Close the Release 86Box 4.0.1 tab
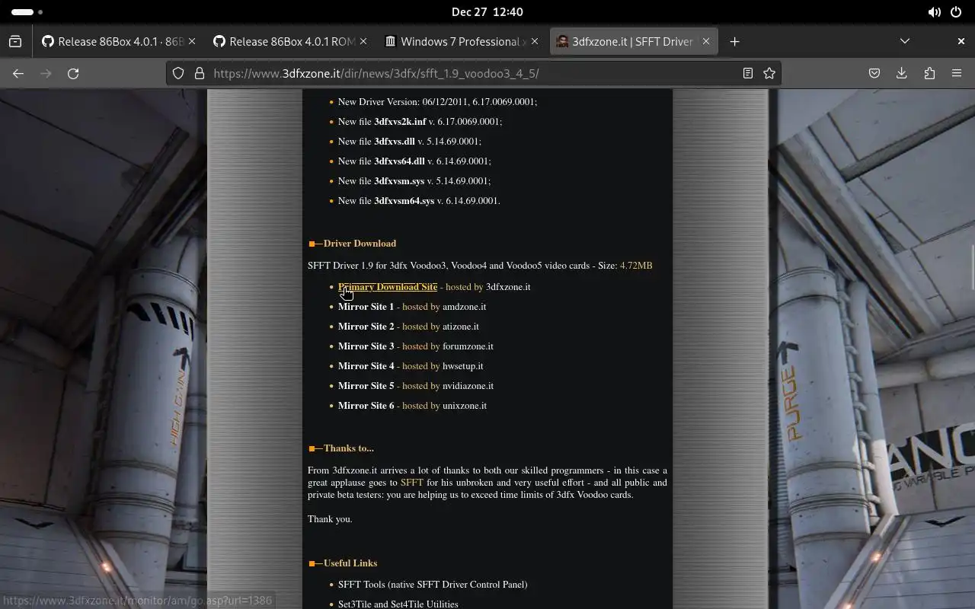 coord(192,41)
